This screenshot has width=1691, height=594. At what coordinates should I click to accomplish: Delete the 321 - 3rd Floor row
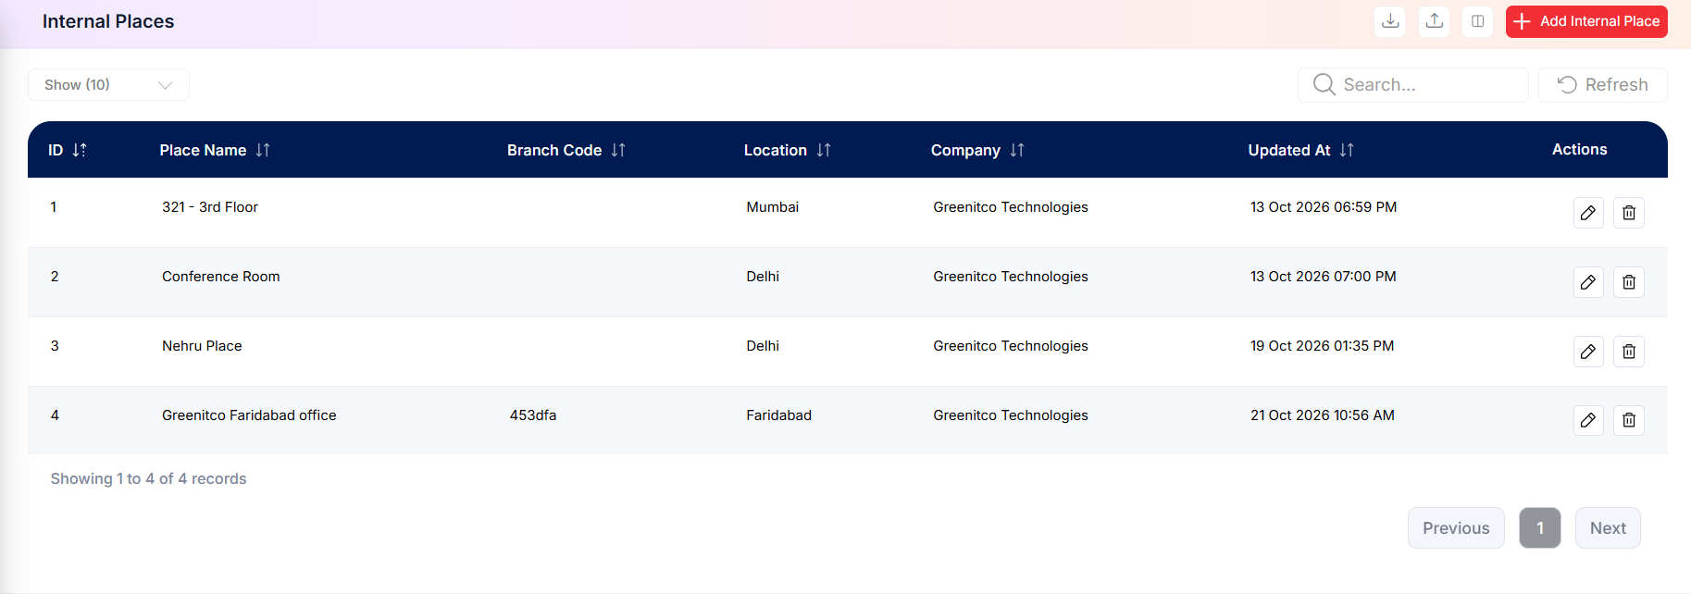[x=1629, y=213]
